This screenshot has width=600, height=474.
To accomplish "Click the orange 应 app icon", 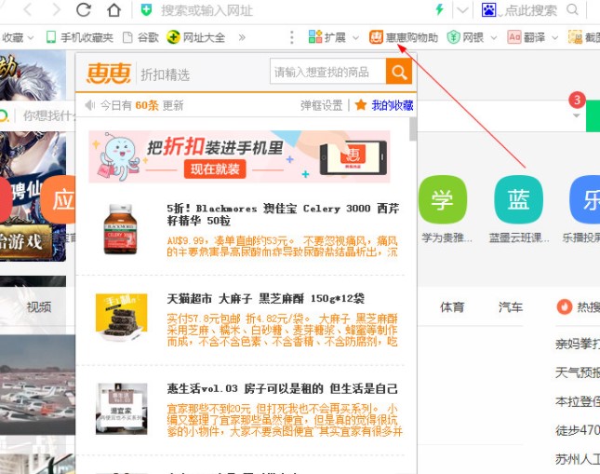I will (x=59, y=199).
